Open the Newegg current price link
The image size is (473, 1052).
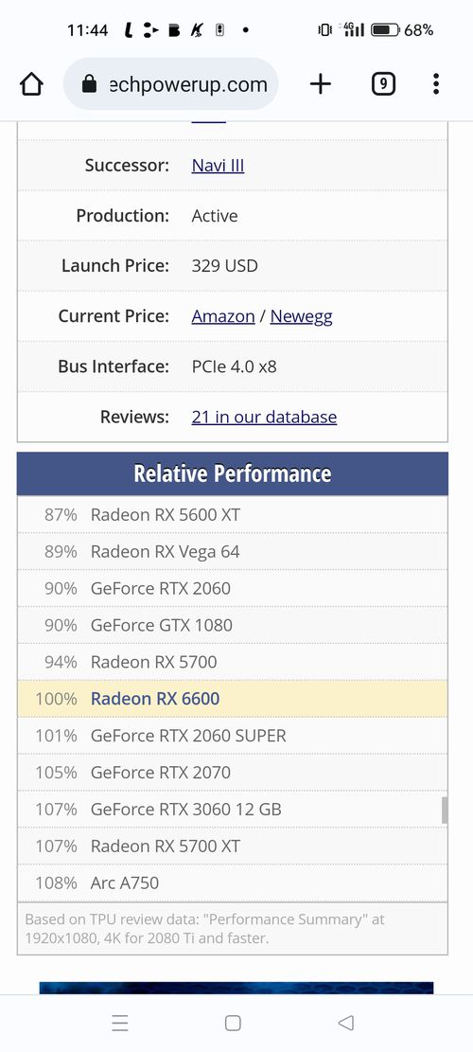302,316
